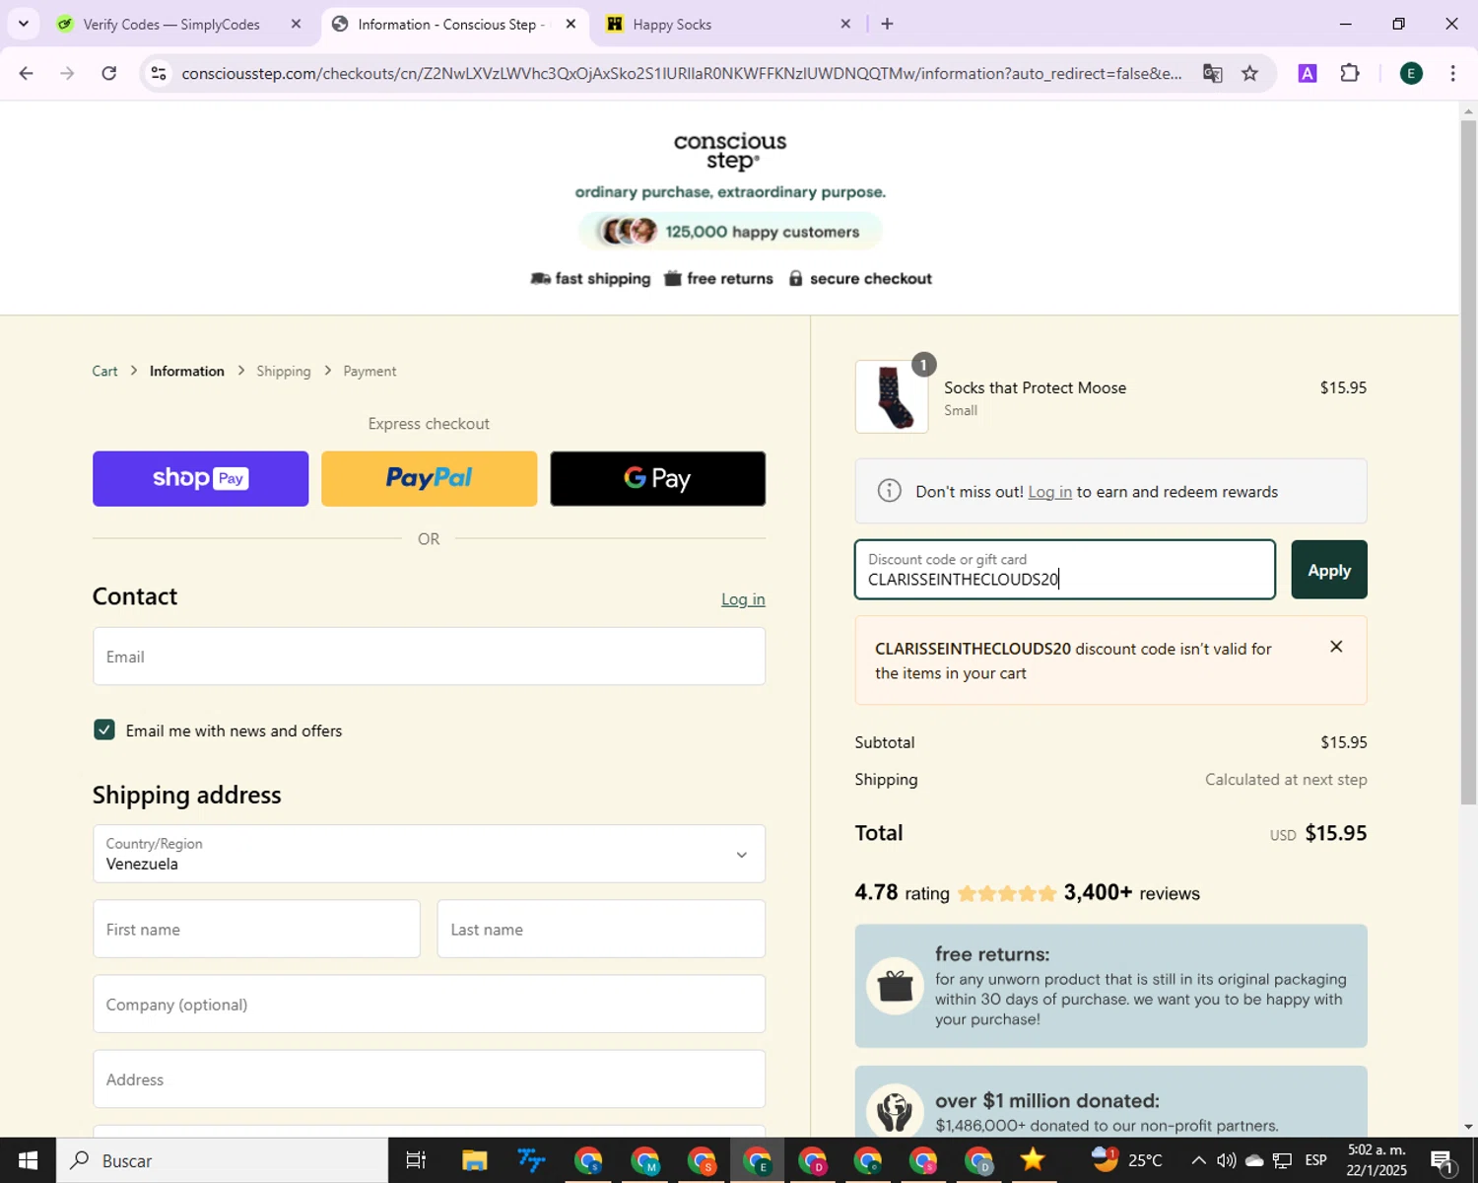The width and height of the screenshot is (1478, 1183).
Task: Click the Shipping breadcrumb step
Action: 284,371
